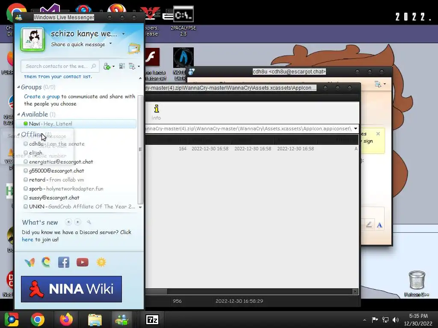
Task: Collapse the Groups section
Action: 18,87
